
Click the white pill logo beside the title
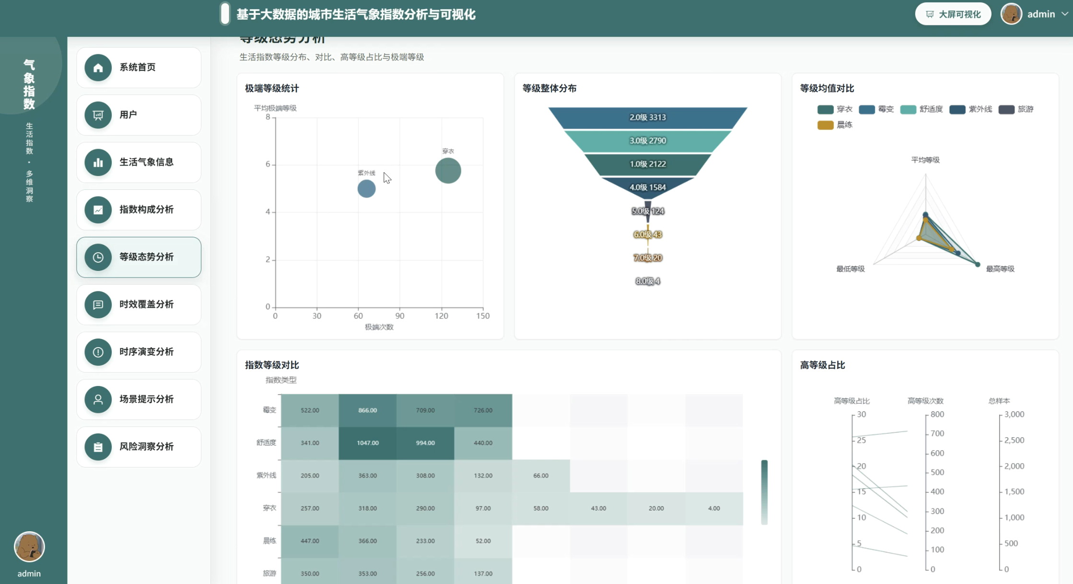click(x=225, y=13)
